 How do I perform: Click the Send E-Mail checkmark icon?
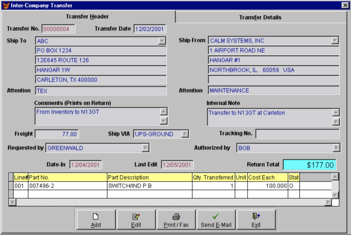pyautogui.click(x=215, y=217)
